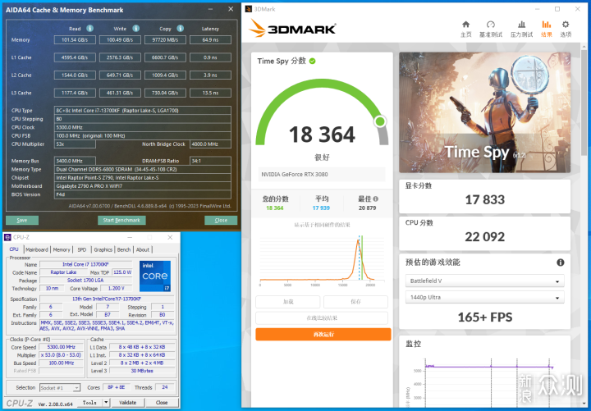Click info icon next to Write column

point(135,28)
